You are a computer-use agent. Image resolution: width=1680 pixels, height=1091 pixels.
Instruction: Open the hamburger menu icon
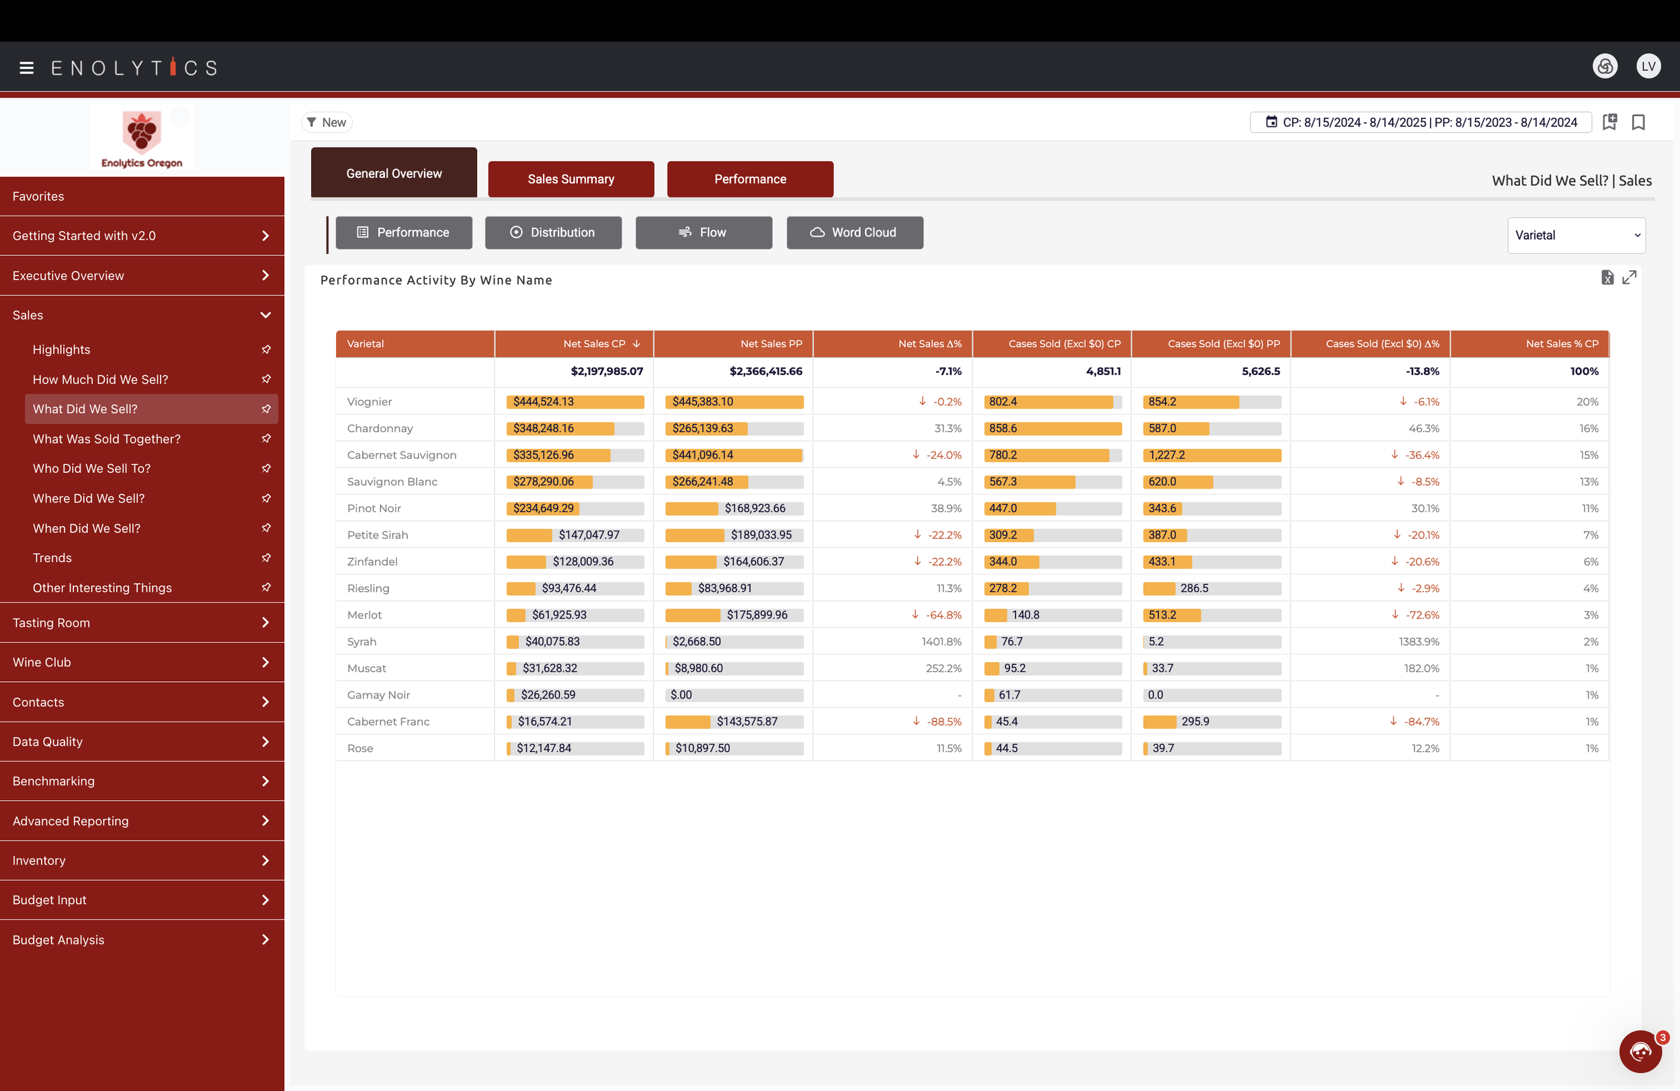pos(27,68)
